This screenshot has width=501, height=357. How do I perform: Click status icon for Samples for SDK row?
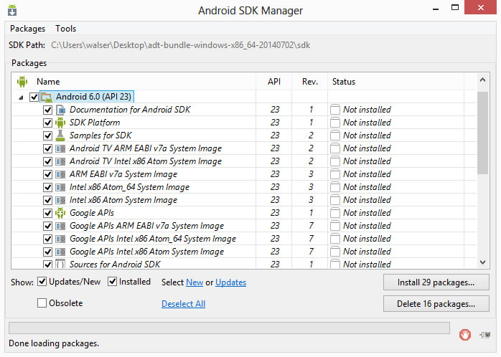335,135
